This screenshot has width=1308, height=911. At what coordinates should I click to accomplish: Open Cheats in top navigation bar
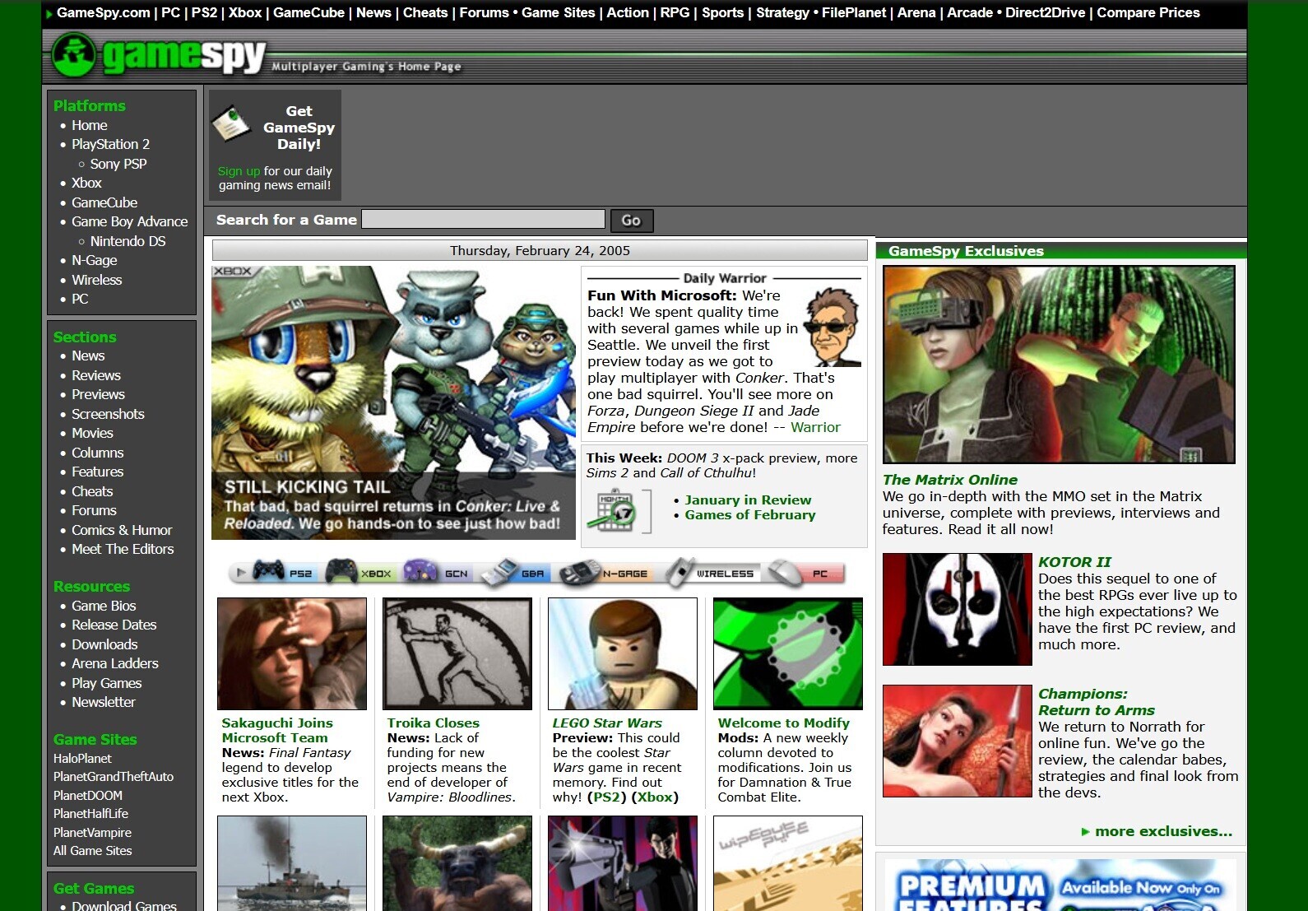pyautogui.click(x=425, y=12)
